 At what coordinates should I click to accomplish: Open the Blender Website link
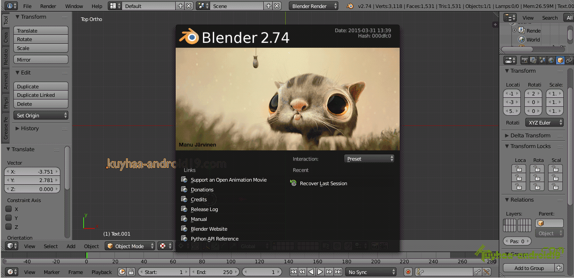209,228
